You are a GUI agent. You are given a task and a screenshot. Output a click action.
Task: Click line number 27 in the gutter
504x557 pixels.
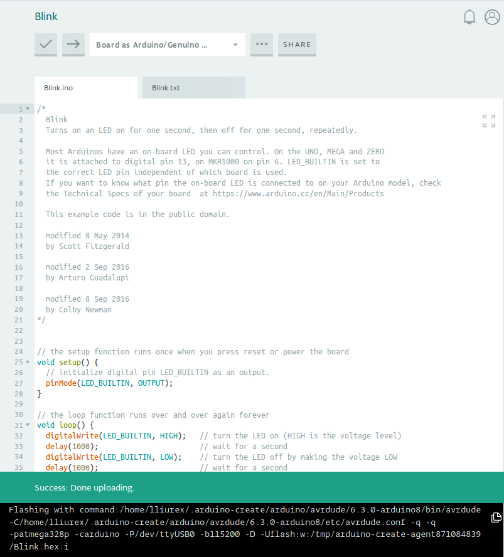click(x=18, y=383)
